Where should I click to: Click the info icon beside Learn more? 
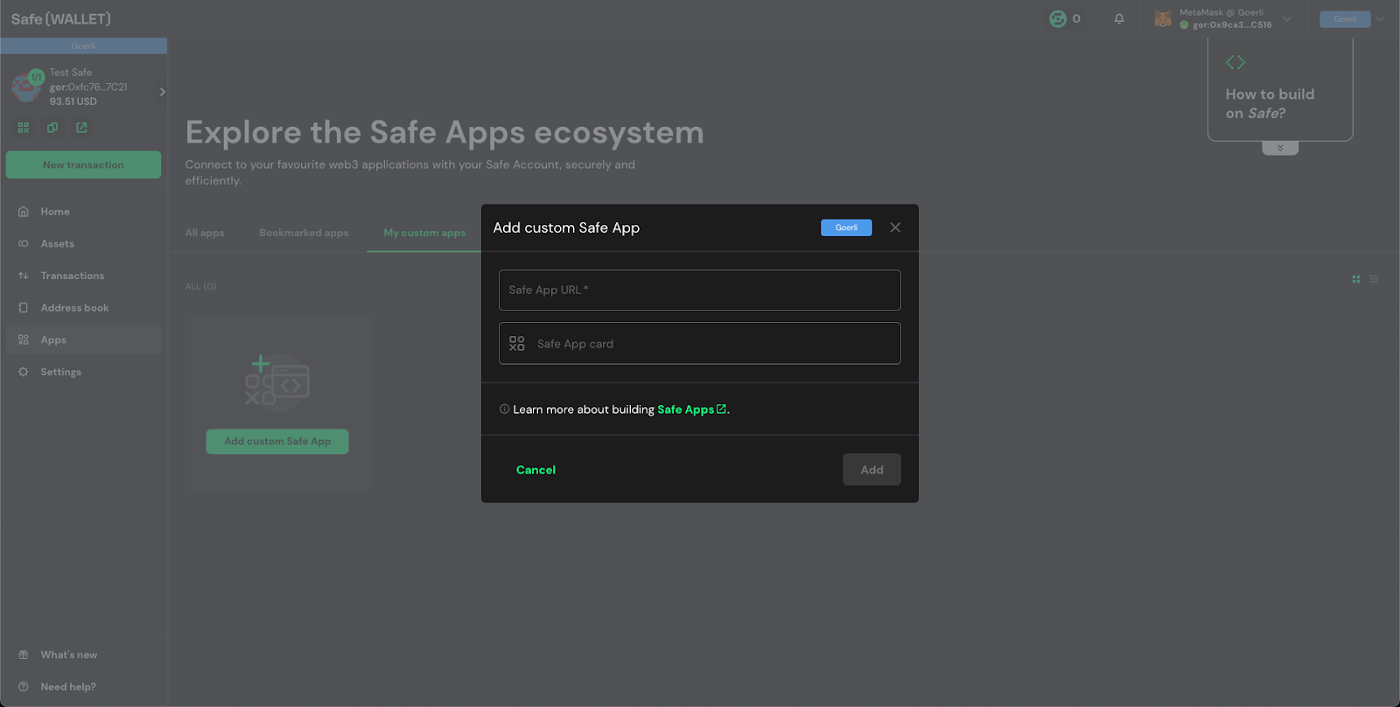tap(504, 409)
